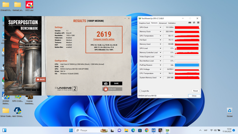Enable the Log to file checkbox
This screenshot has width=238, height=134.
click(140, 91)
